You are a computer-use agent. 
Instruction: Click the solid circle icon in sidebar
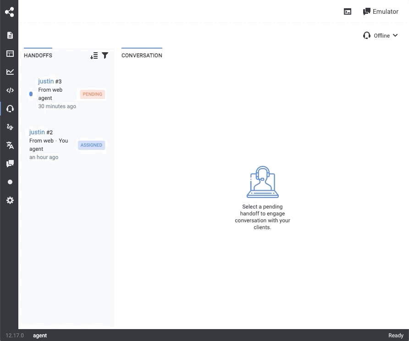pyautogui.click(x=10, y=182)
